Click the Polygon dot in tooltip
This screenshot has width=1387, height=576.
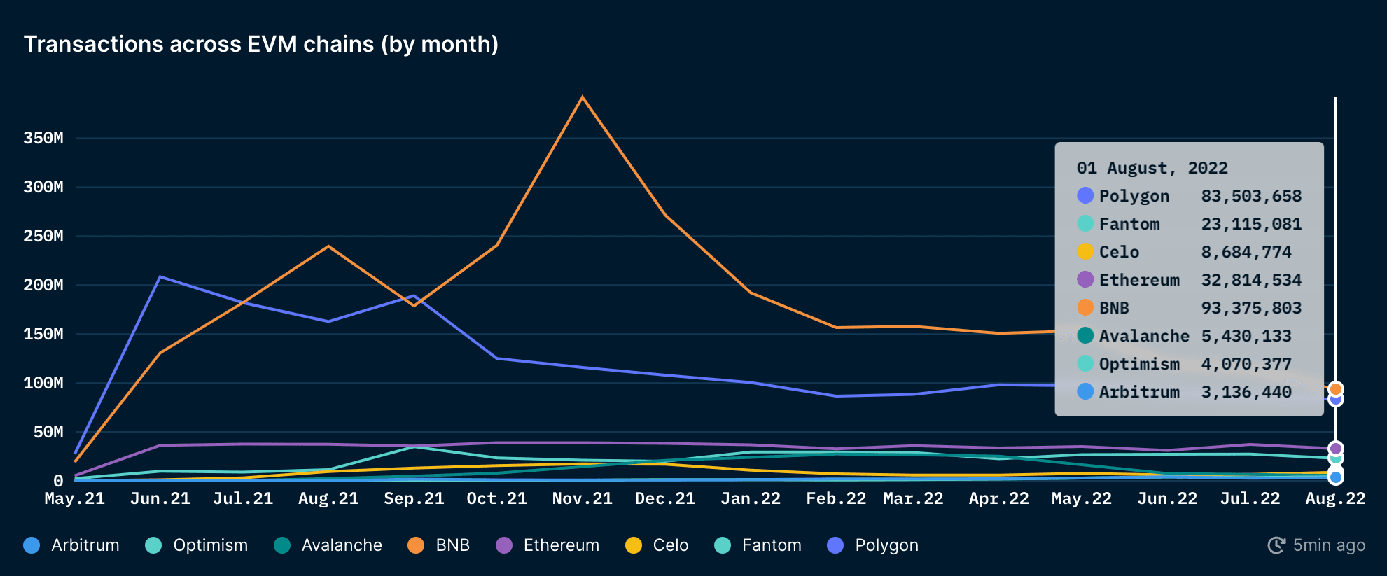[1085, 196]
